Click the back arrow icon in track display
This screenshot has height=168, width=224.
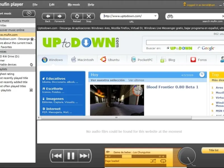pos(108,152)
